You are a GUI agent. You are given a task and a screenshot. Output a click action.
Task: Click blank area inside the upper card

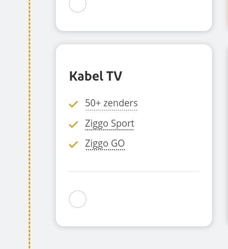point(143,13)
